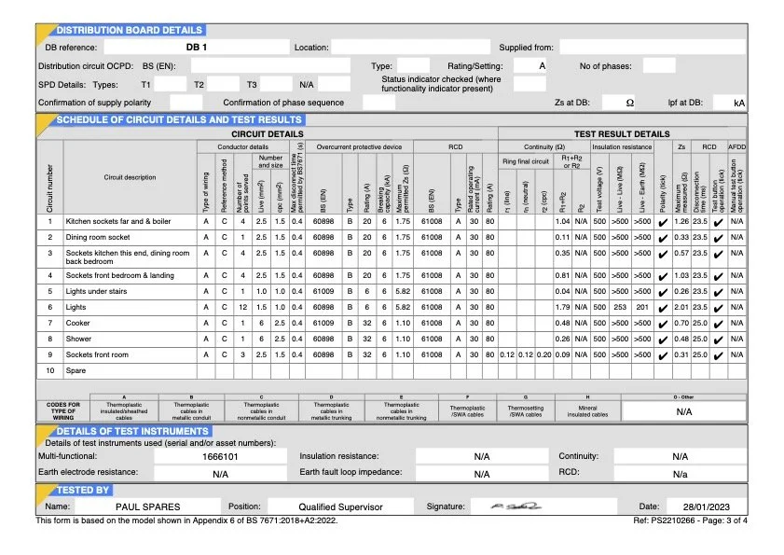
Task: Select the Polarity tick for Kitchen sockets circuit
Action: click(663, 222)
